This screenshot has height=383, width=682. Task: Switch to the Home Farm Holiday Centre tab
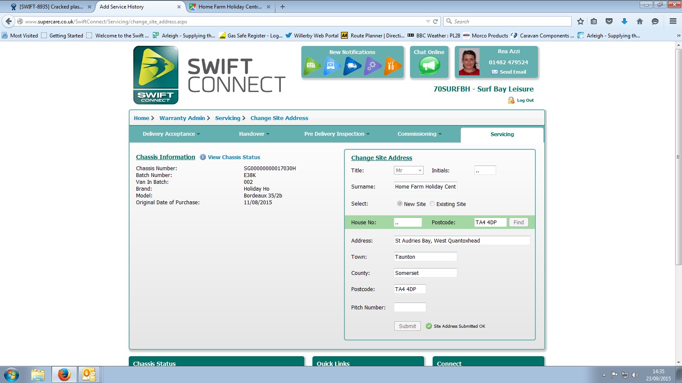coord(230,7)
